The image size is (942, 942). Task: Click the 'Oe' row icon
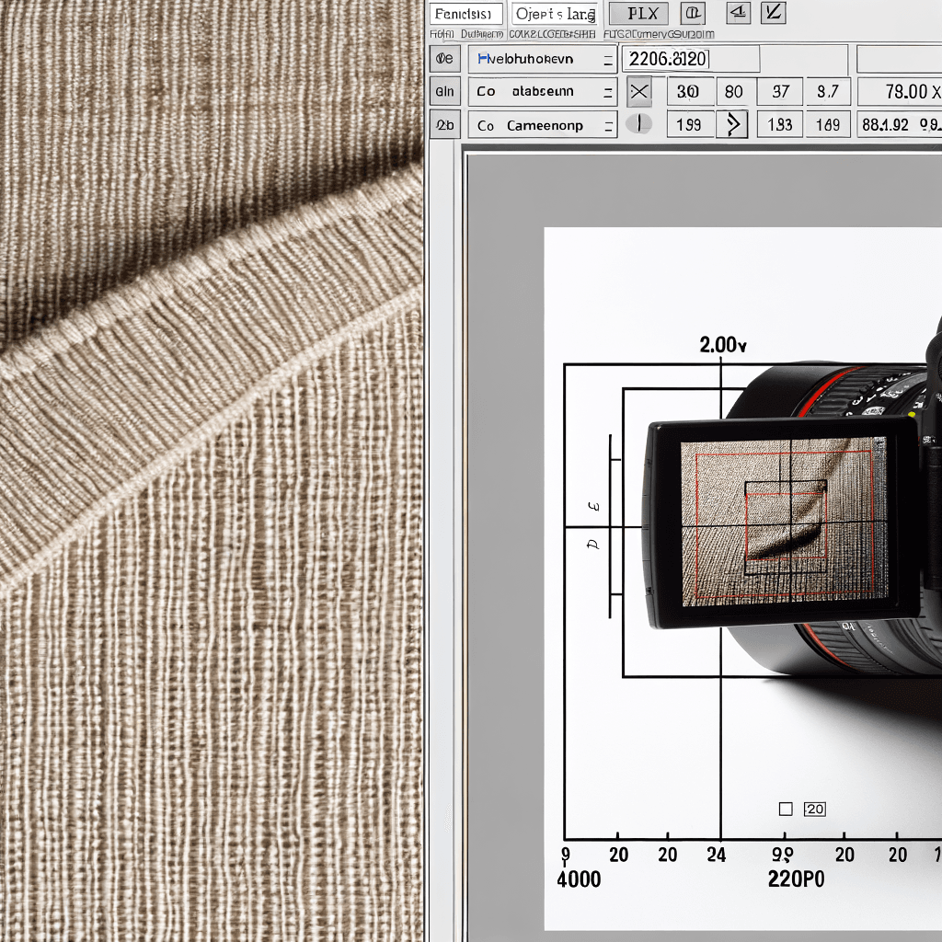click(444, 58)
